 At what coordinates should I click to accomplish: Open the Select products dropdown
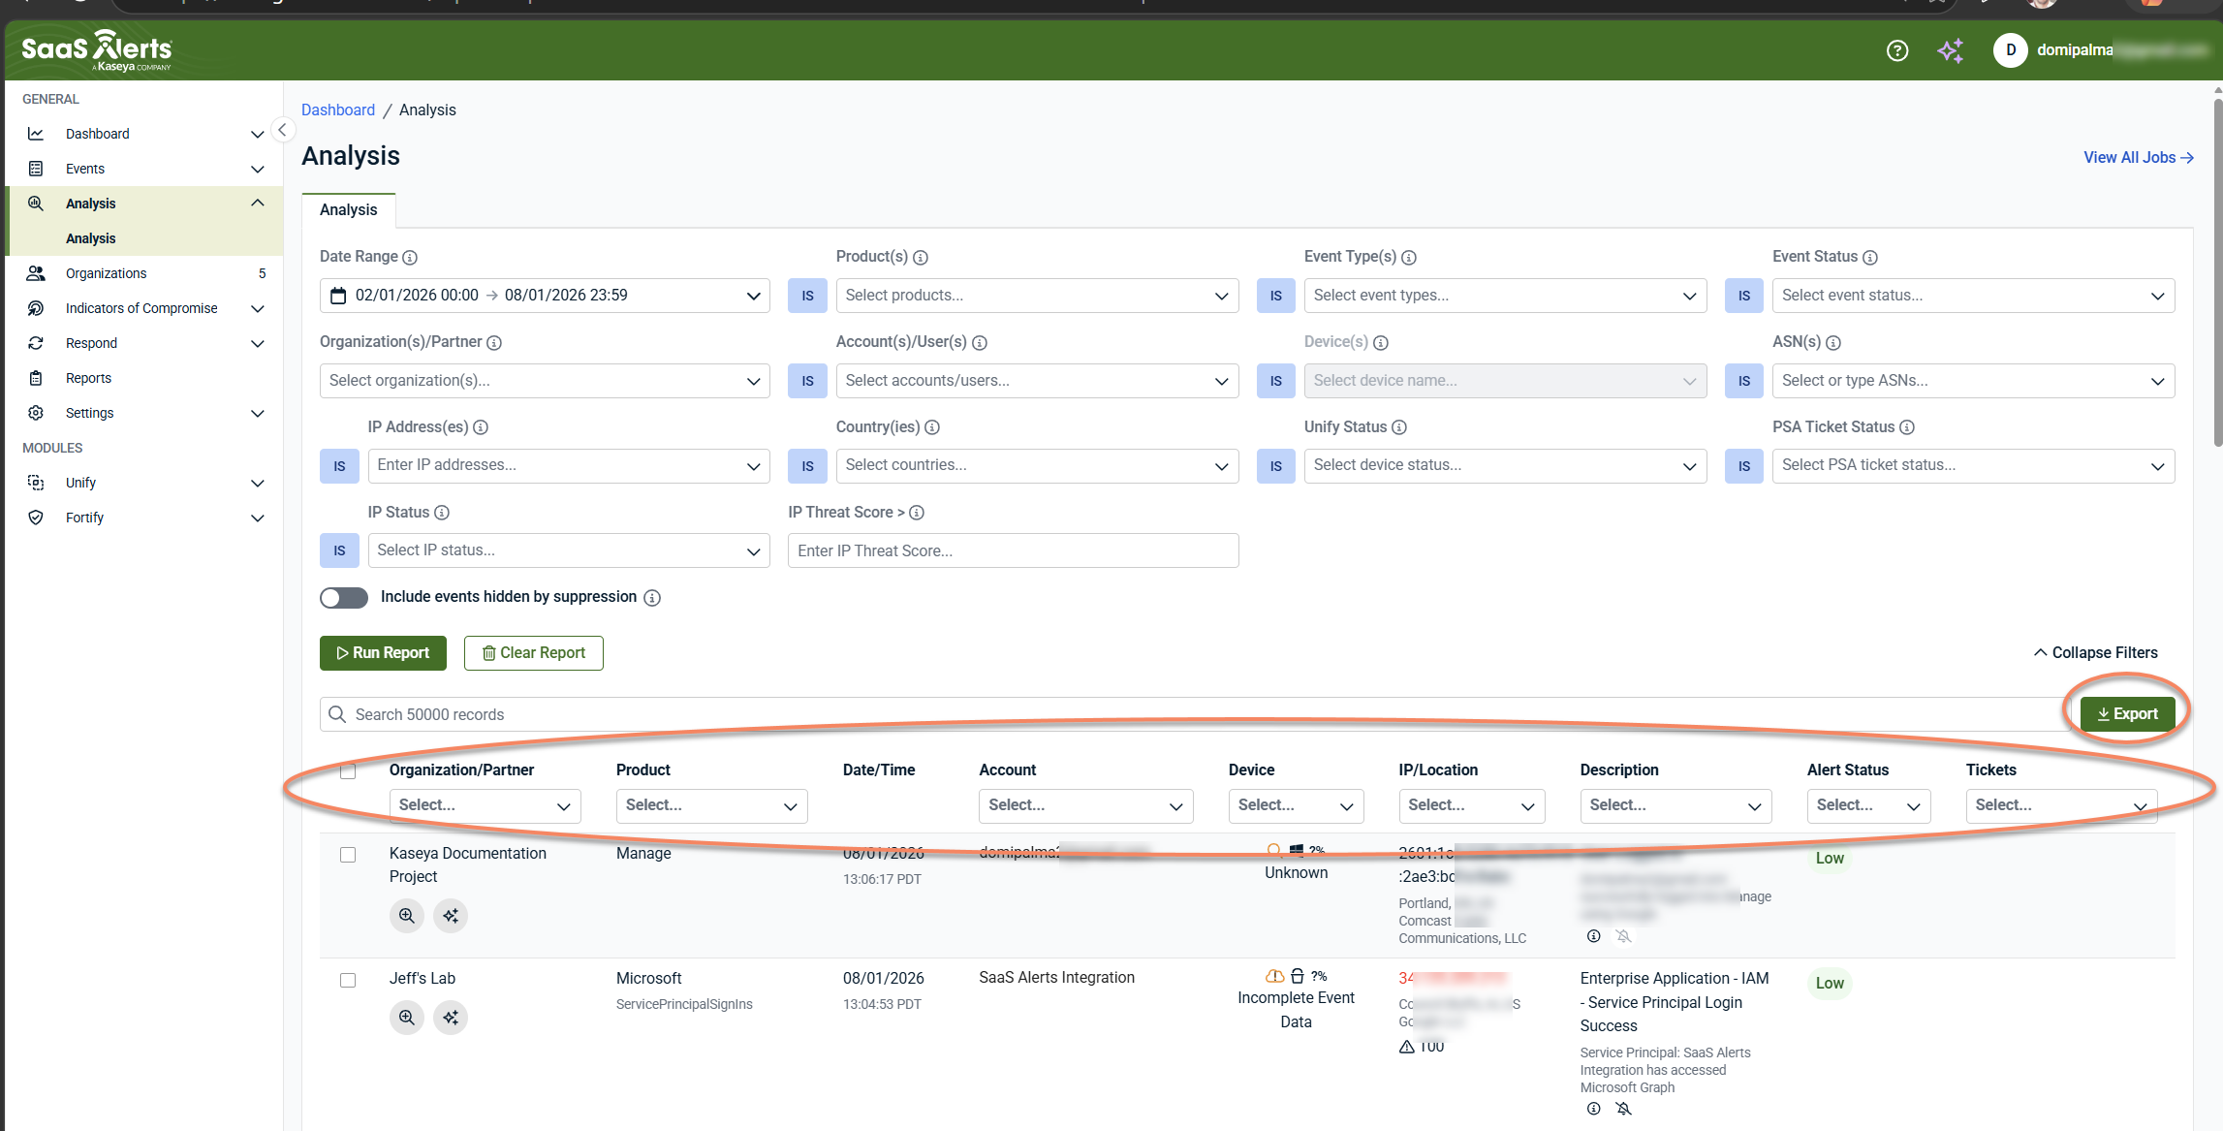point(1037,296)
